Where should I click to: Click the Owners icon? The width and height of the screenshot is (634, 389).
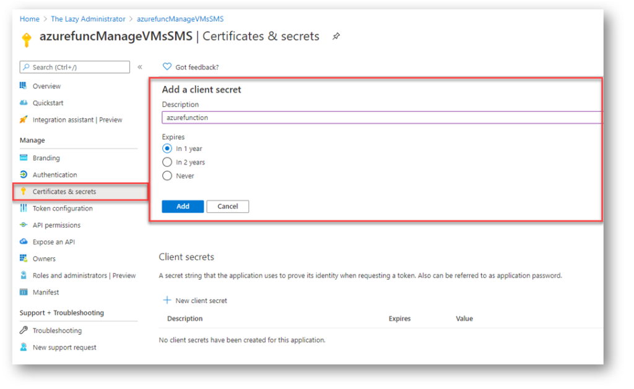[24, 258]
